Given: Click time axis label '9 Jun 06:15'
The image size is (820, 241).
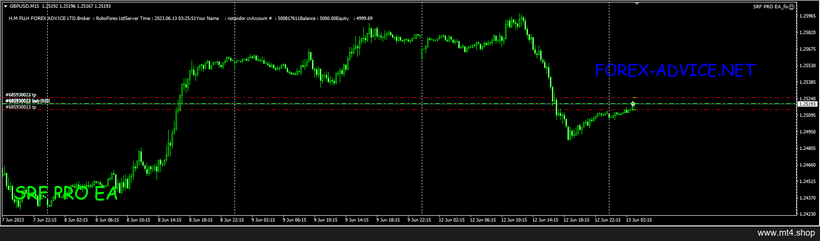Looking at the screenshot, I should (x=294, y=220).
